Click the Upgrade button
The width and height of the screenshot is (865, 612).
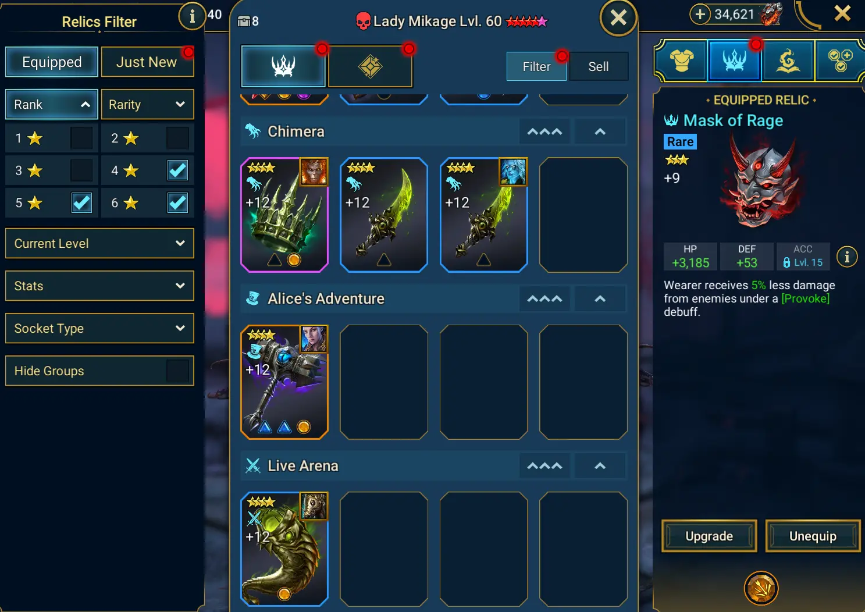pyautogui.click(x=709, y=536)
